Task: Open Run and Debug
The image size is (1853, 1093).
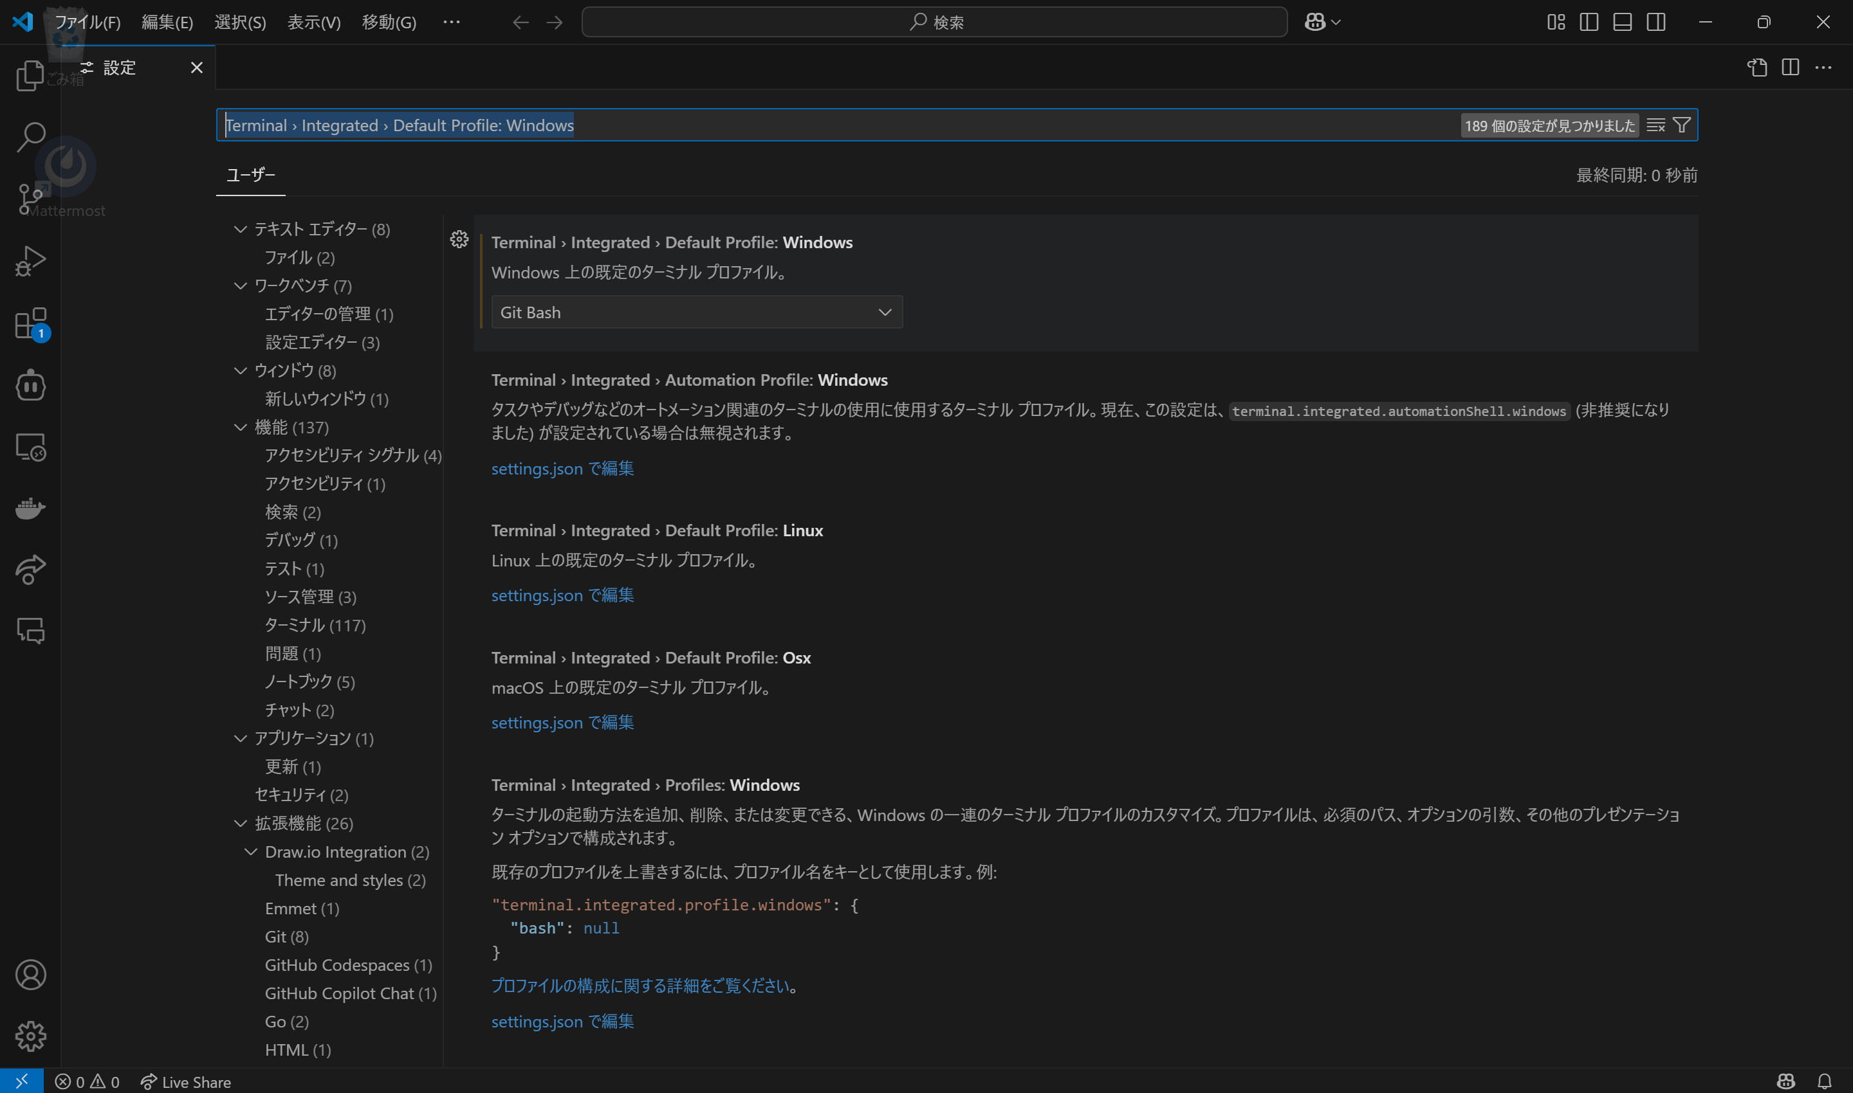Action: click(x=30, y=259)
